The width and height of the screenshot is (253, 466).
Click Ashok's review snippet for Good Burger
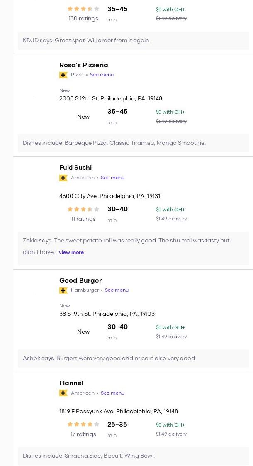point(109,359)
